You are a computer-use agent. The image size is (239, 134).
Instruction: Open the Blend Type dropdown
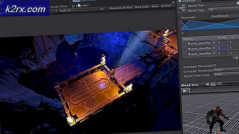coord(223,10)
